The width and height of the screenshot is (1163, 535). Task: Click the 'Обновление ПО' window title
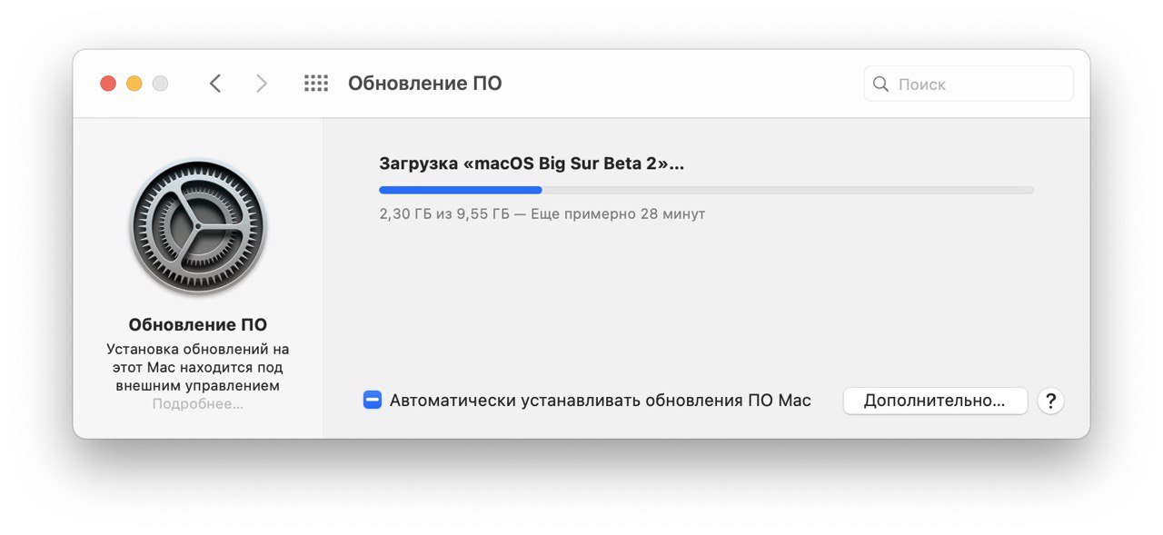click(425, 84)
